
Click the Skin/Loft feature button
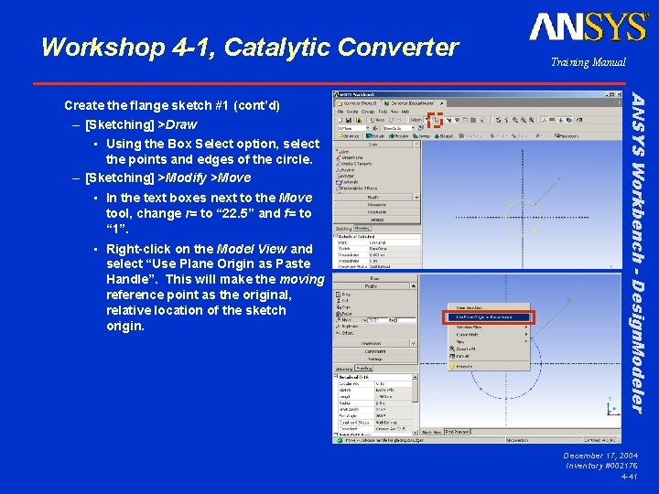pyautogui.click(x=444, y=136)
